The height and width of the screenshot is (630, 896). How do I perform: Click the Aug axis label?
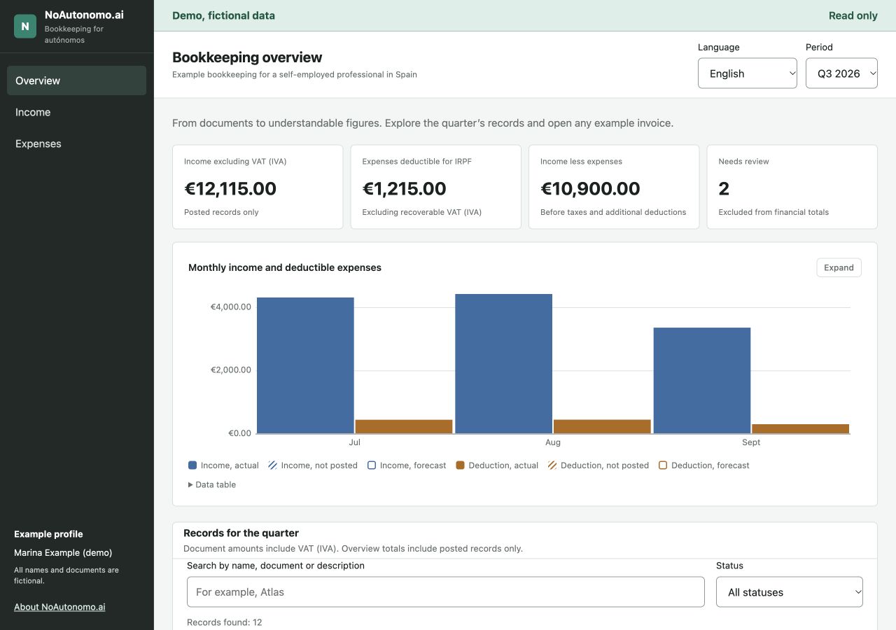pos(553,442)
